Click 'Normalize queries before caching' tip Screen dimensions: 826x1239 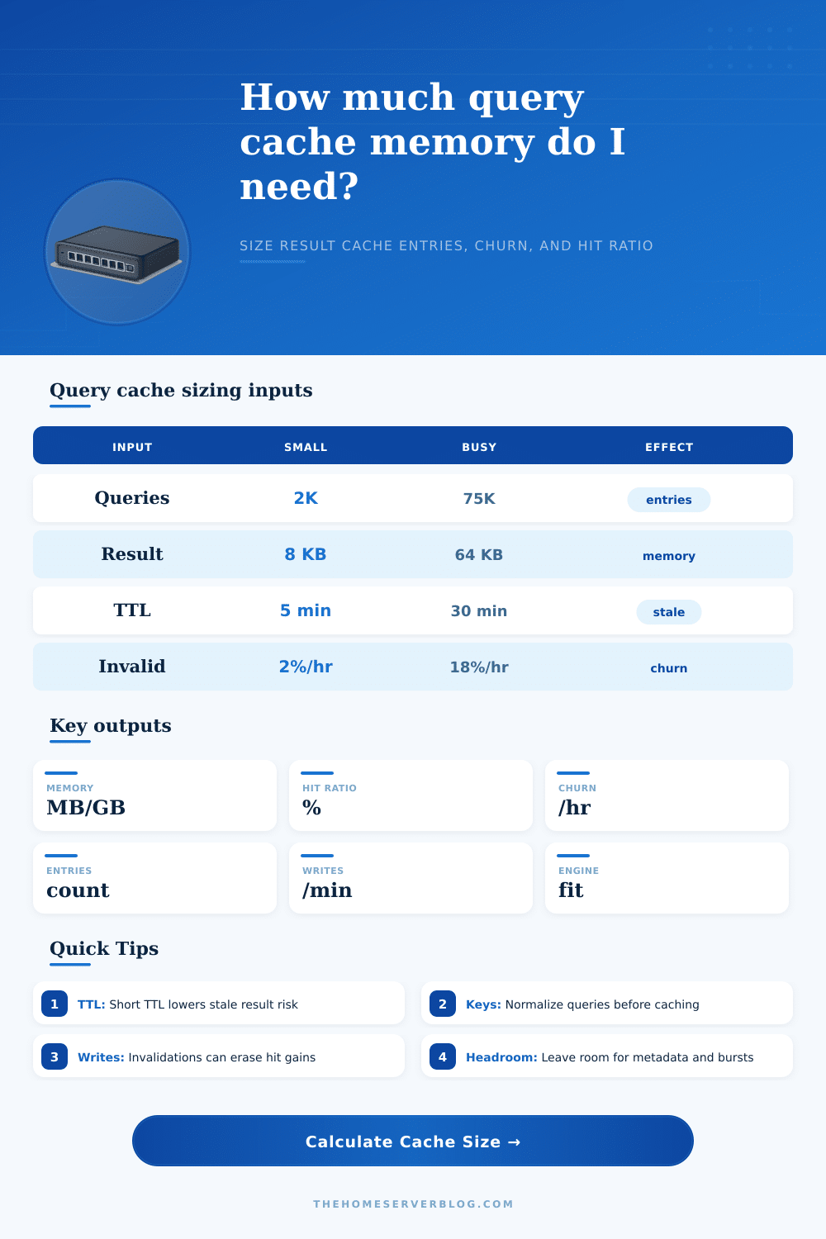pyautogui.click(x=602, y=1004)
